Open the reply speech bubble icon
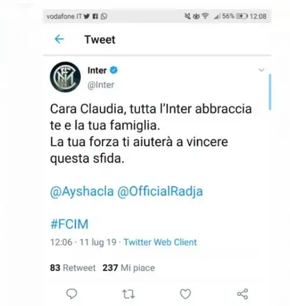The image size is (290, 306). point(72,294)
